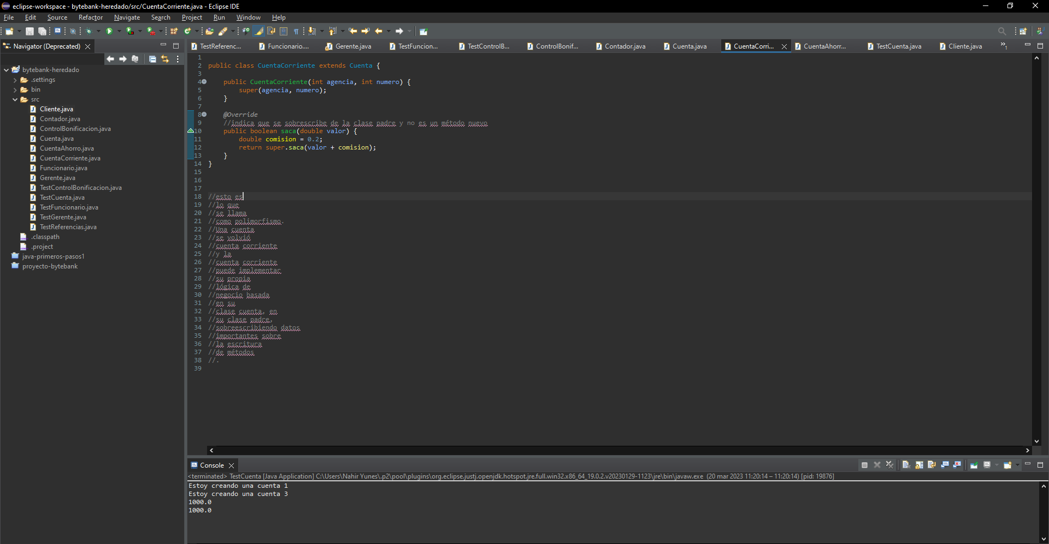Viewport: 1049px width, 544px height.
Task: Expand the .settings folder
Action: [15, 80]
